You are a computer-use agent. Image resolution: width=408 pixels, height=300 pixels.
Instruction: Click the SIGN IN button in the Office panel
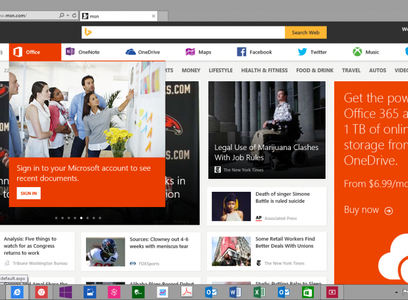tap(29, 193)
